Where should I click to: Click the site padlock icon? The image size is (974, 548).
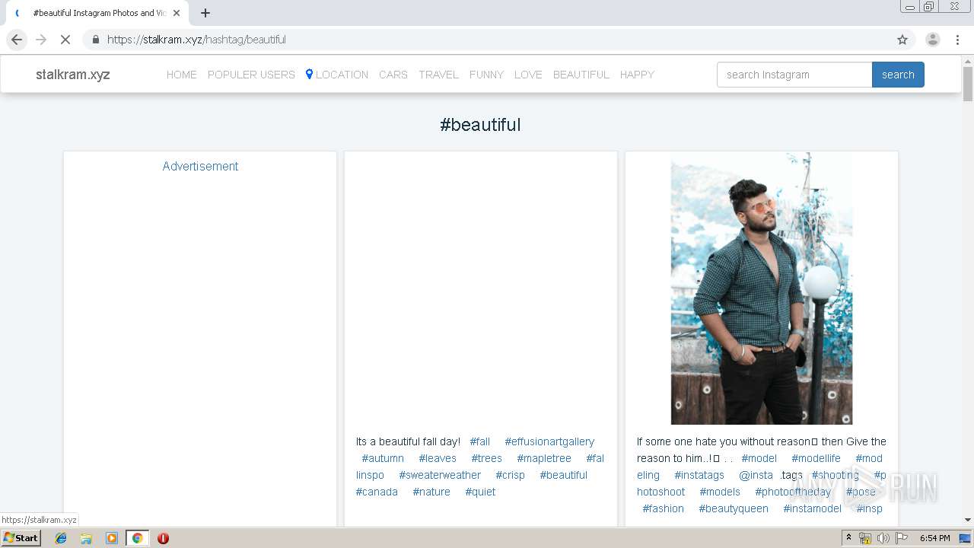tap(95, 40)
